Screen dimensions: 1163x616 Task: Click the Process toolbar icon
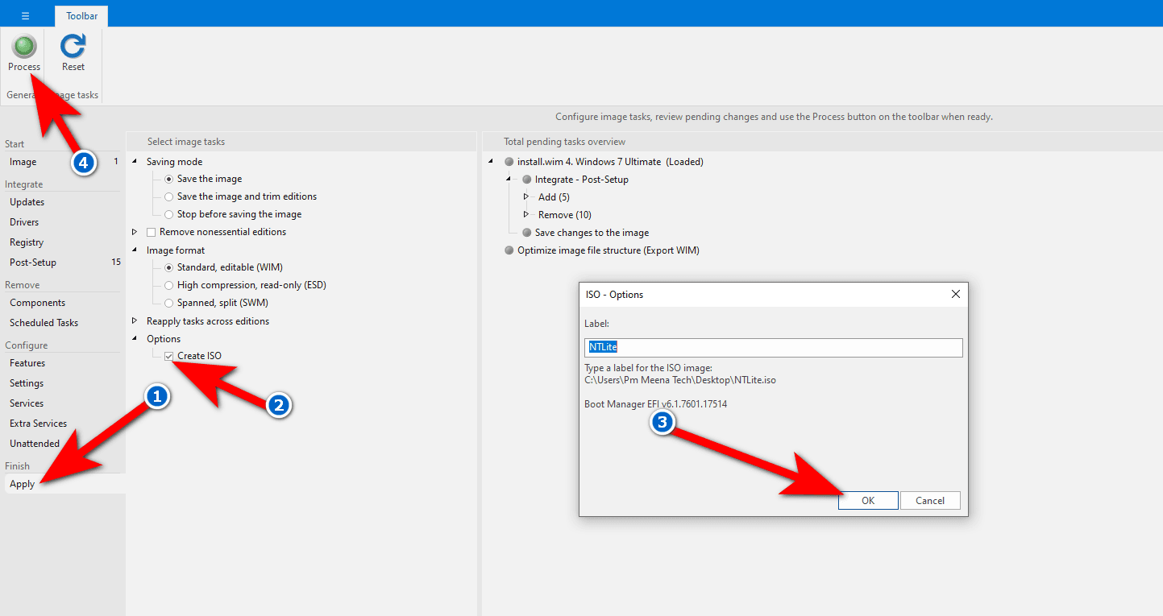coord(24,47)
